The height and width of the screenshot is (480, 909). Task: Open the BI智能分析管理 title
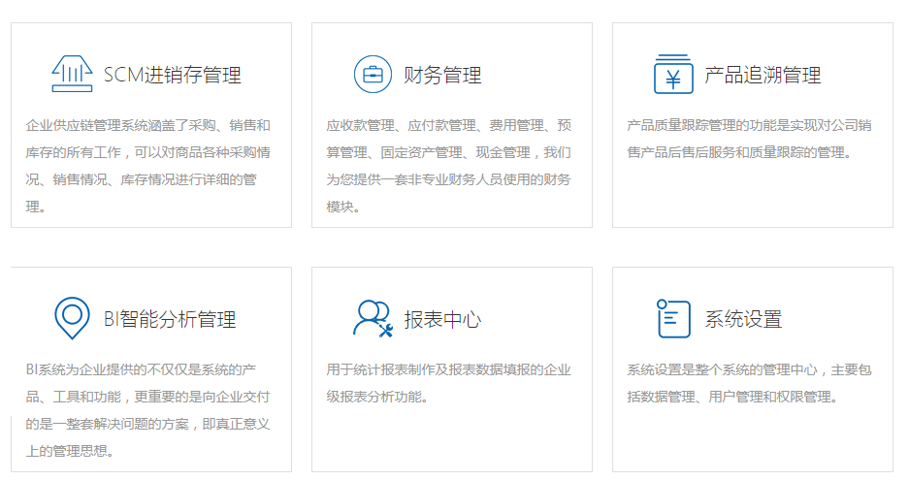(x=170, y=319)
